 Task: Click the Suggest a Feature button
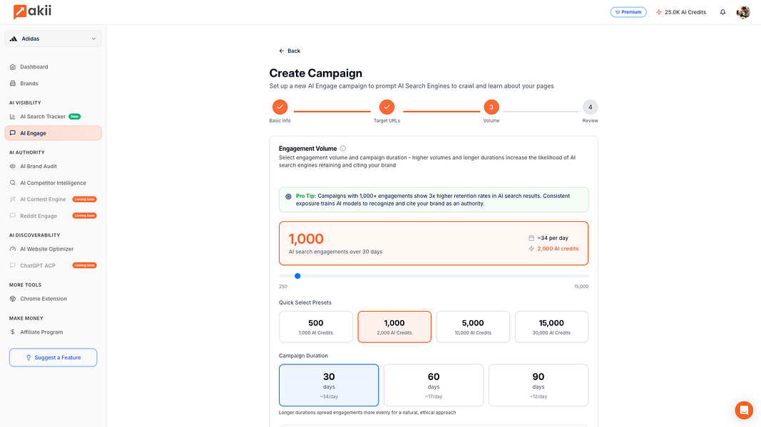coord(53,357)
